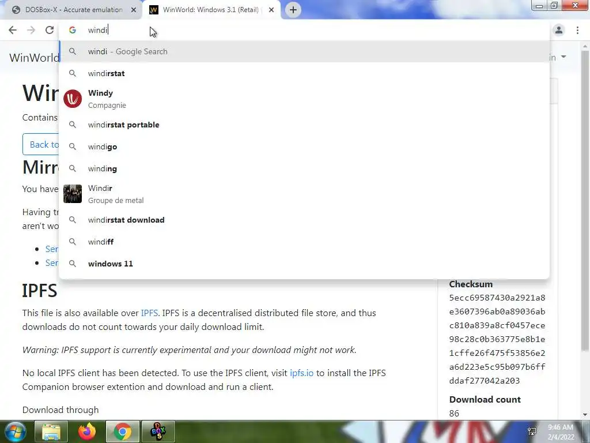Viewport: 590px width, 443px height.
Task: Select the 'windows 11' suggestion
Action: pos(304,264)
